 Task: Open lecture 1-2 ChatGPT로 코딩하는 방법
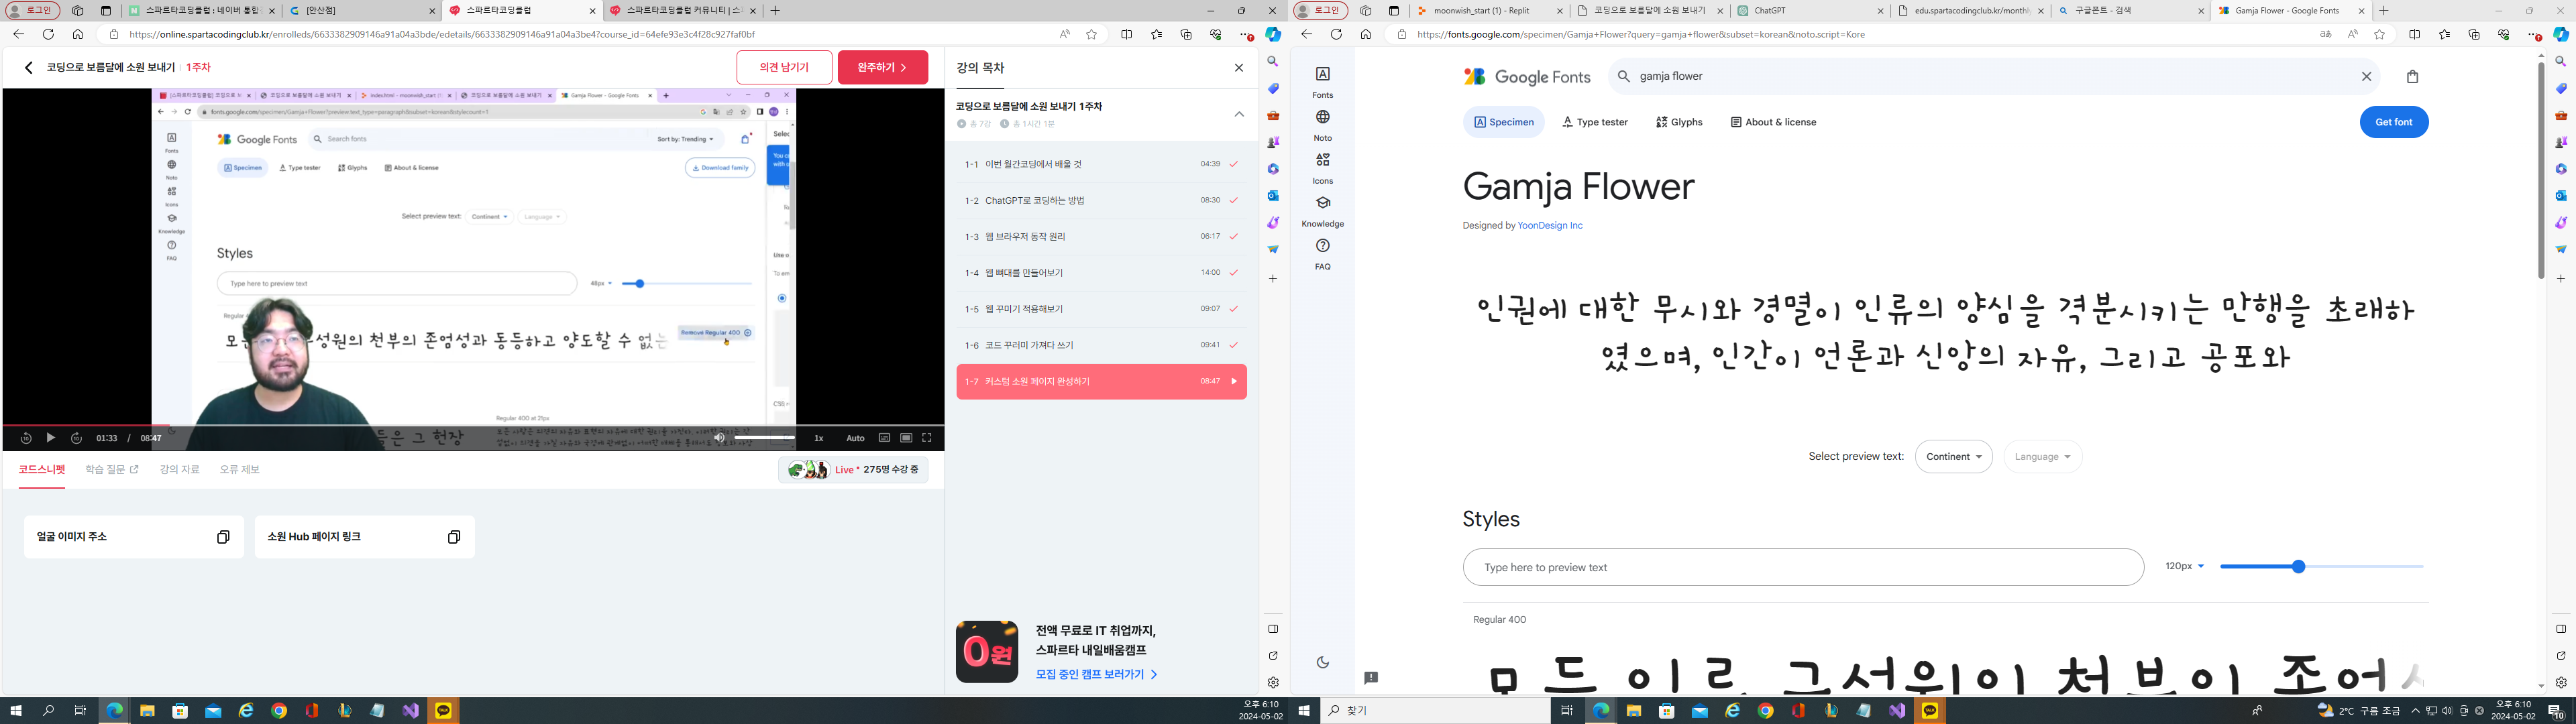(x=1101, y=200)
